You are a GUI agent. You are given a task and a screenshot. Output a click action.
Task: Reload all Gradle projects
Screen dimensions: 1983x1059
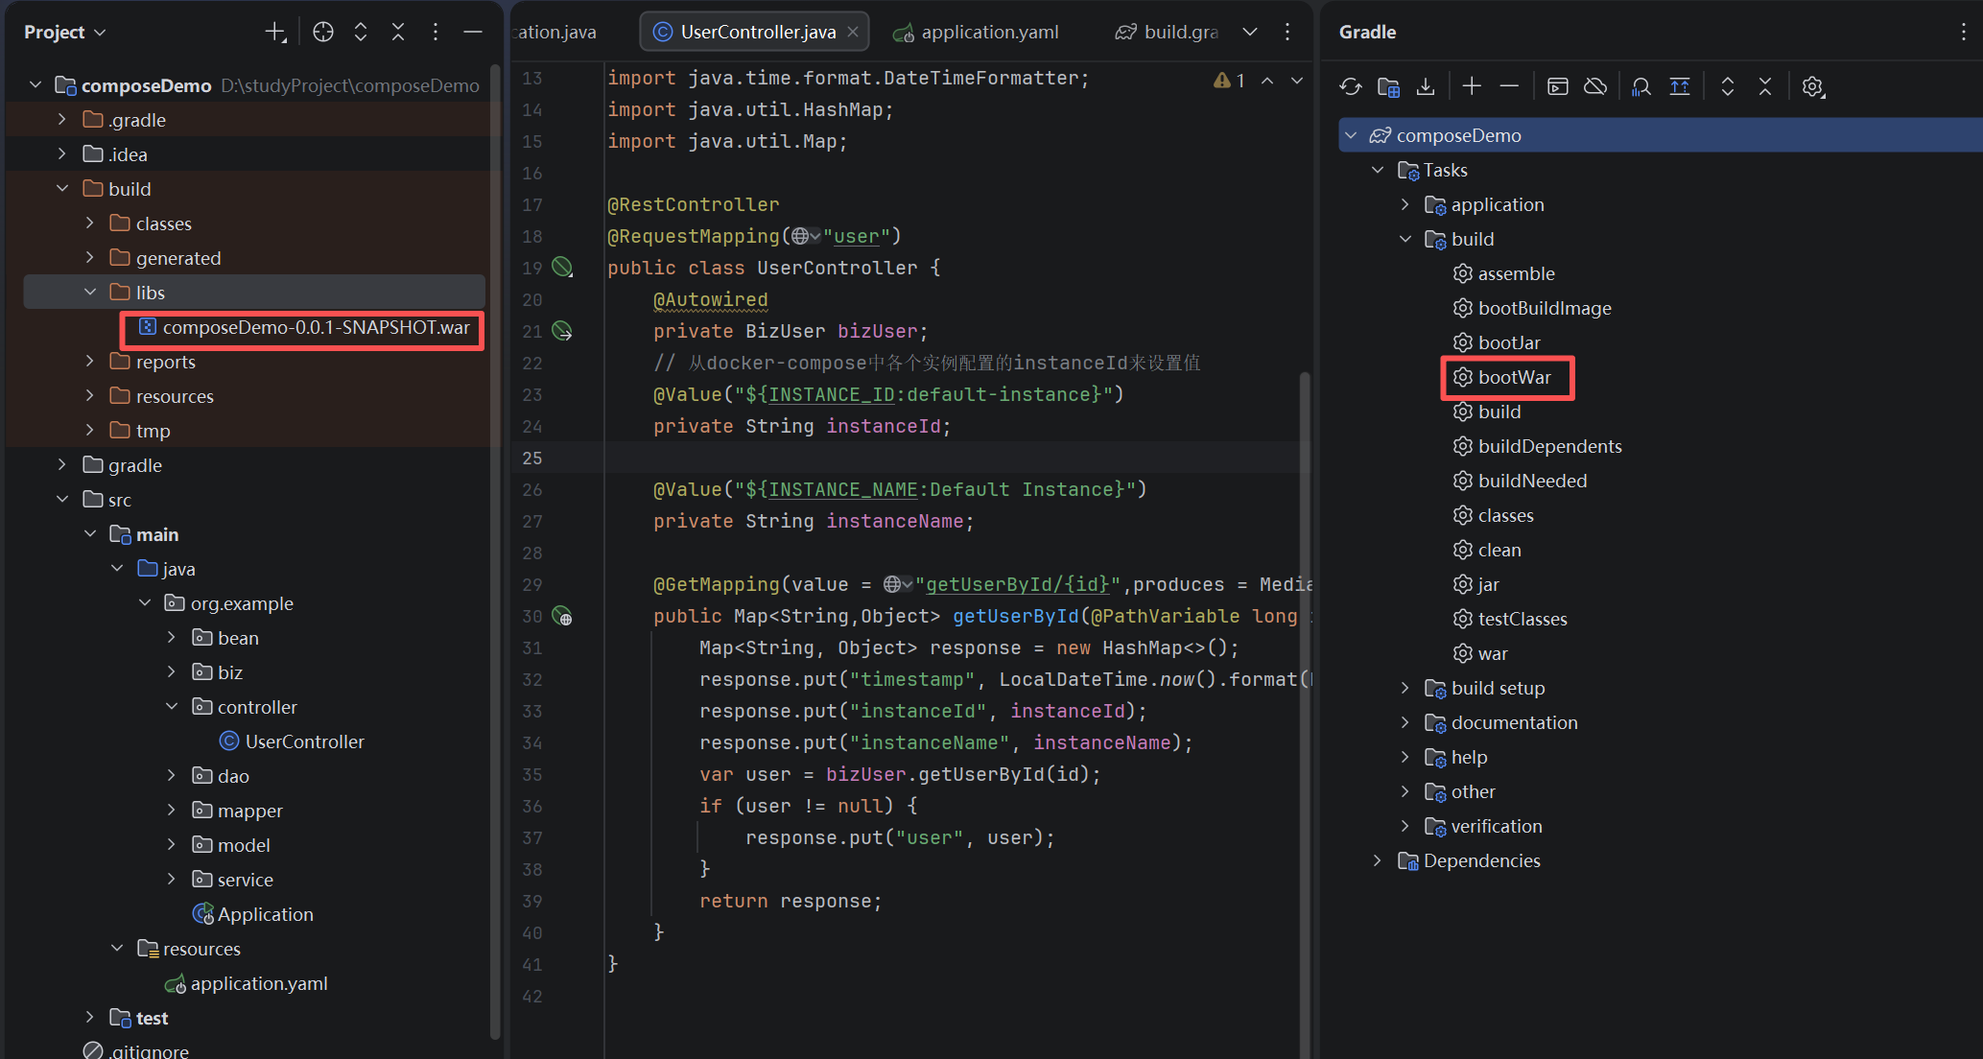coord(1351,86)
